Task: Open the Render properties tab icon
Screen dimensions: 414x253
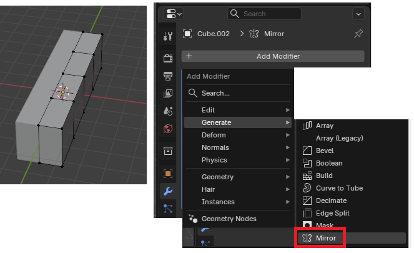Action: coord(167,58)
